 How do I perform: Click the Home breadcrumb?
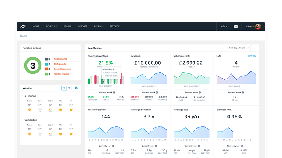(x=24, y=36)
